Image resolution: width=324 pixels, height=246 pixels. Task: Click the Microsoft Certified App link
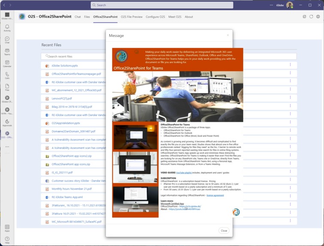coord(172,203)
